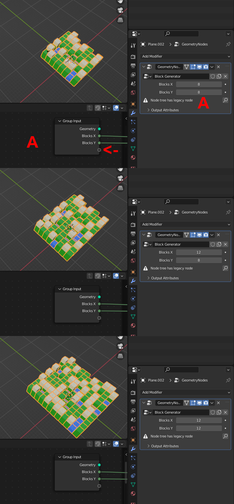Toggle snapping magnet in top node editor

98,108
